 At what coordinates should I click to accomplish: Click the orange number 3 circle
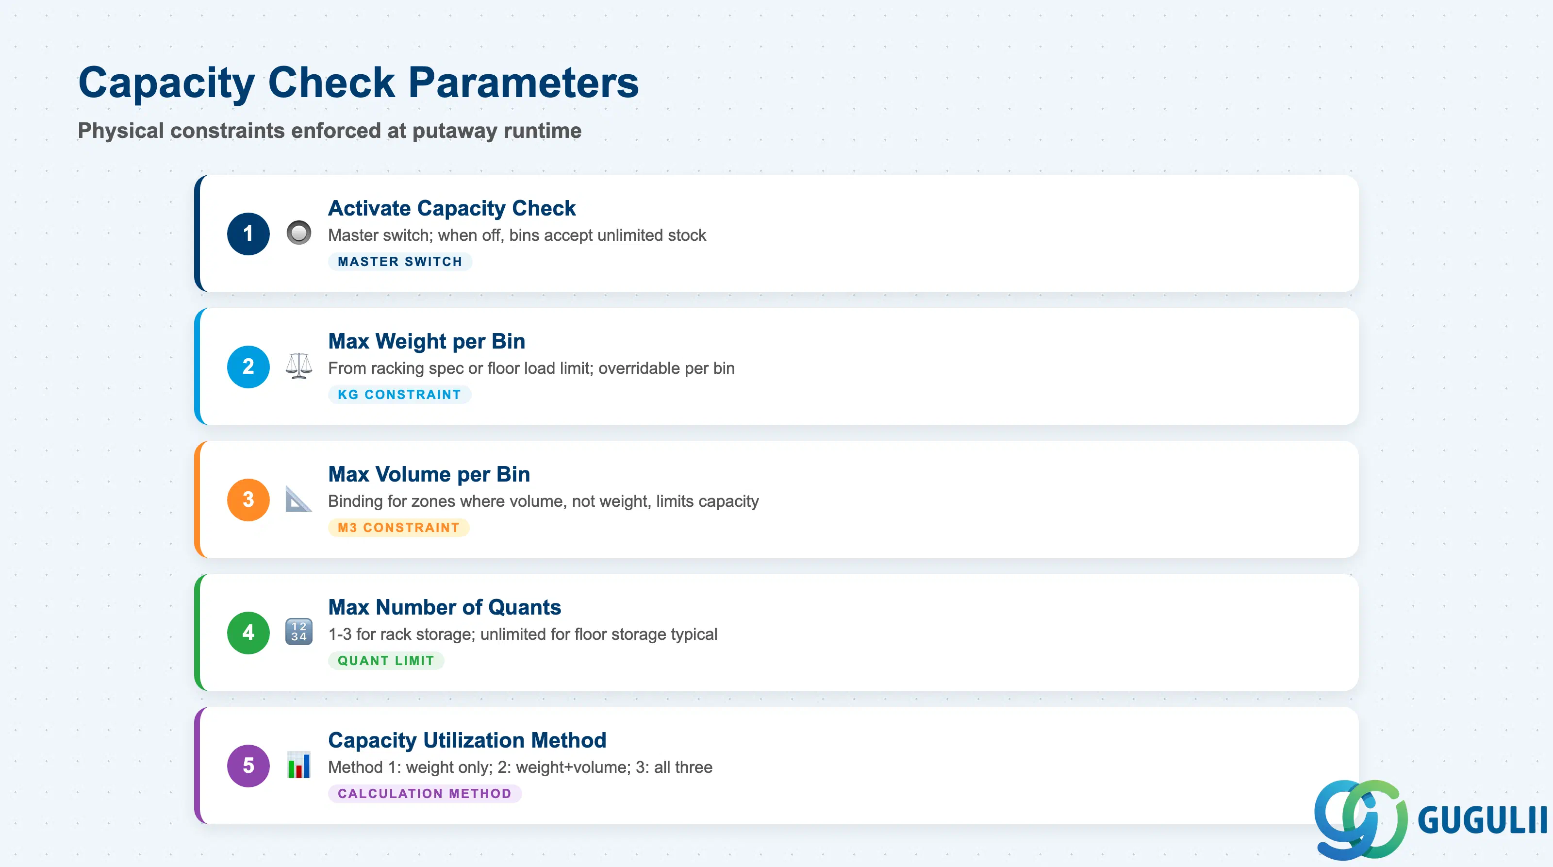(248, 500)
